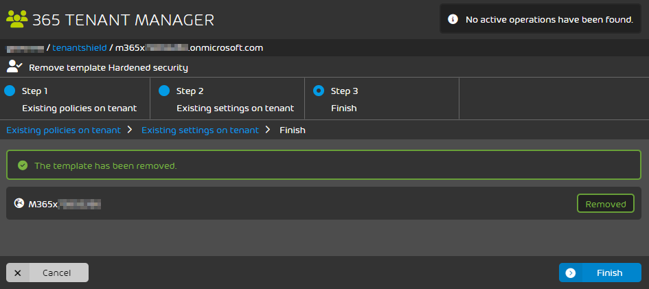The image size is (649, 289).
Task: Click chevron after Existing policies breadcrumb
Action: coord(130,130)
